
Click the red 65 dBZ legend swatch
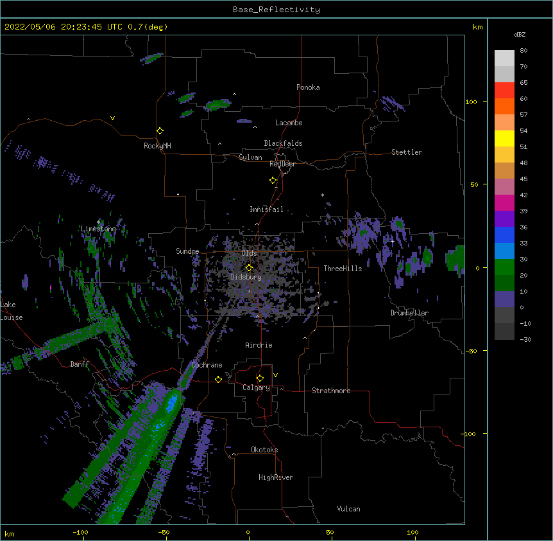pyautogui.click(x=504, y=90)
